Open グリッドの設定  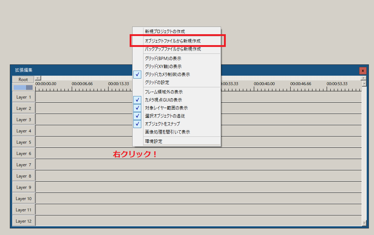(x=163, y=82)
